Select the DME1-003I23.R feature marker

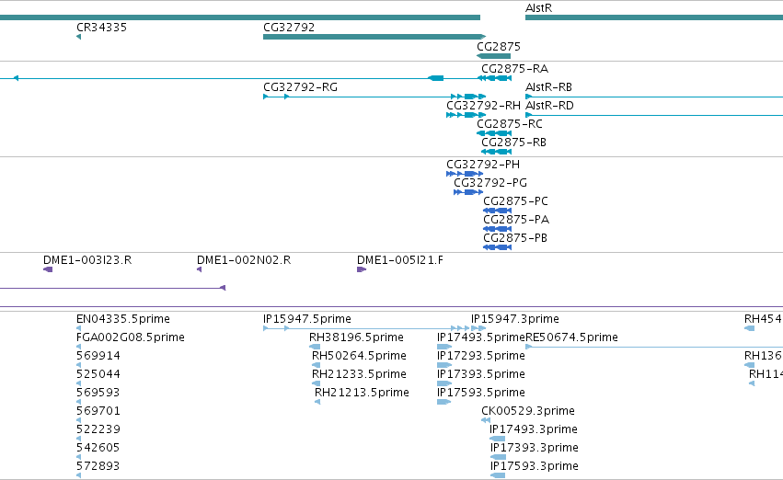[48, 269]
